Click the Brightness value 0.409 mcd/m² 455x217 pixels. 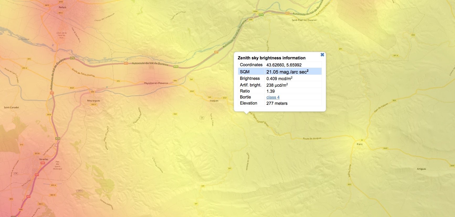(279, 78)
